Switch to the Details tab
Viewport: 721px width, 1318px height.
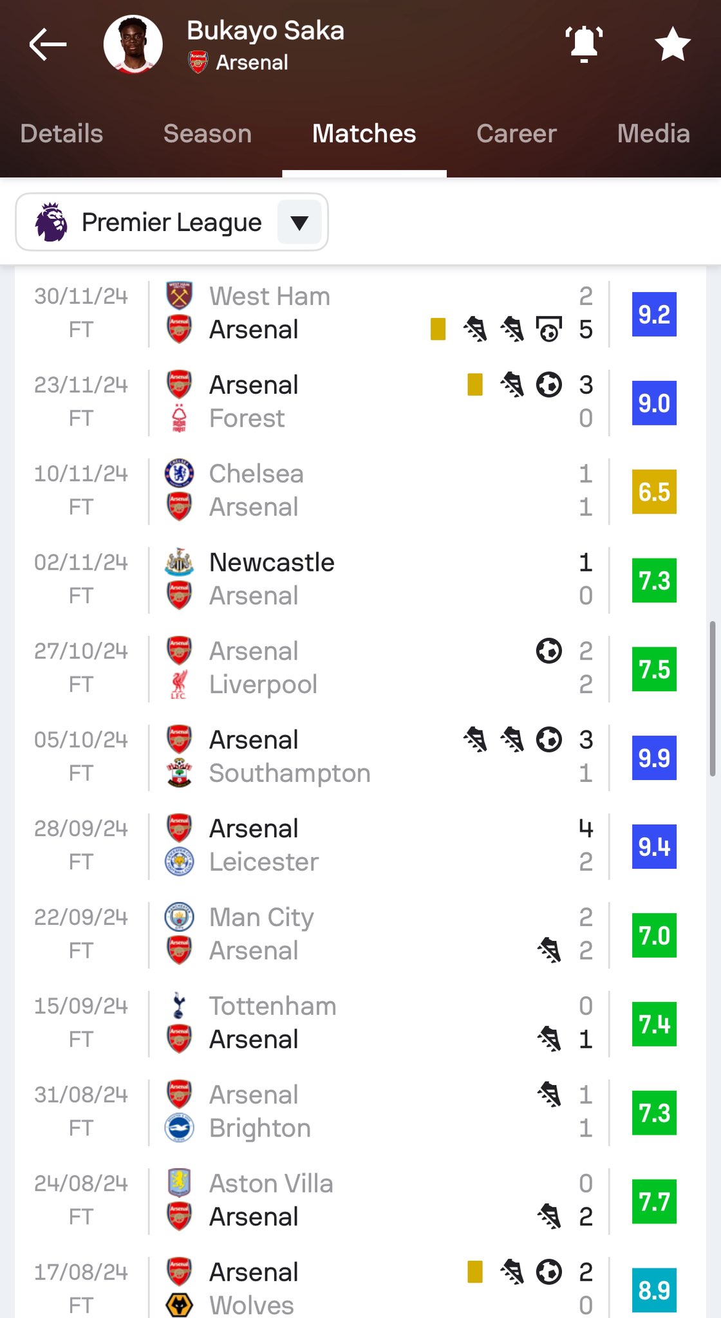[62, 134]
